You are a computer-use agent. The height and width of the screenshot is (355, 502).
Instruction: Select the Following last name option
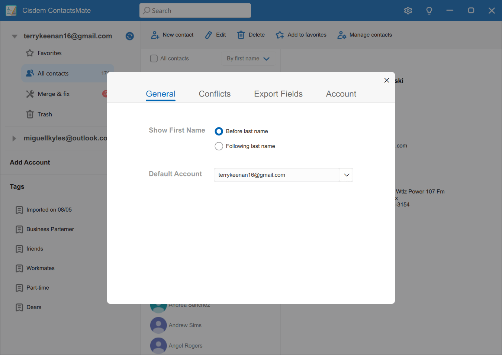[x=219, y=146]
